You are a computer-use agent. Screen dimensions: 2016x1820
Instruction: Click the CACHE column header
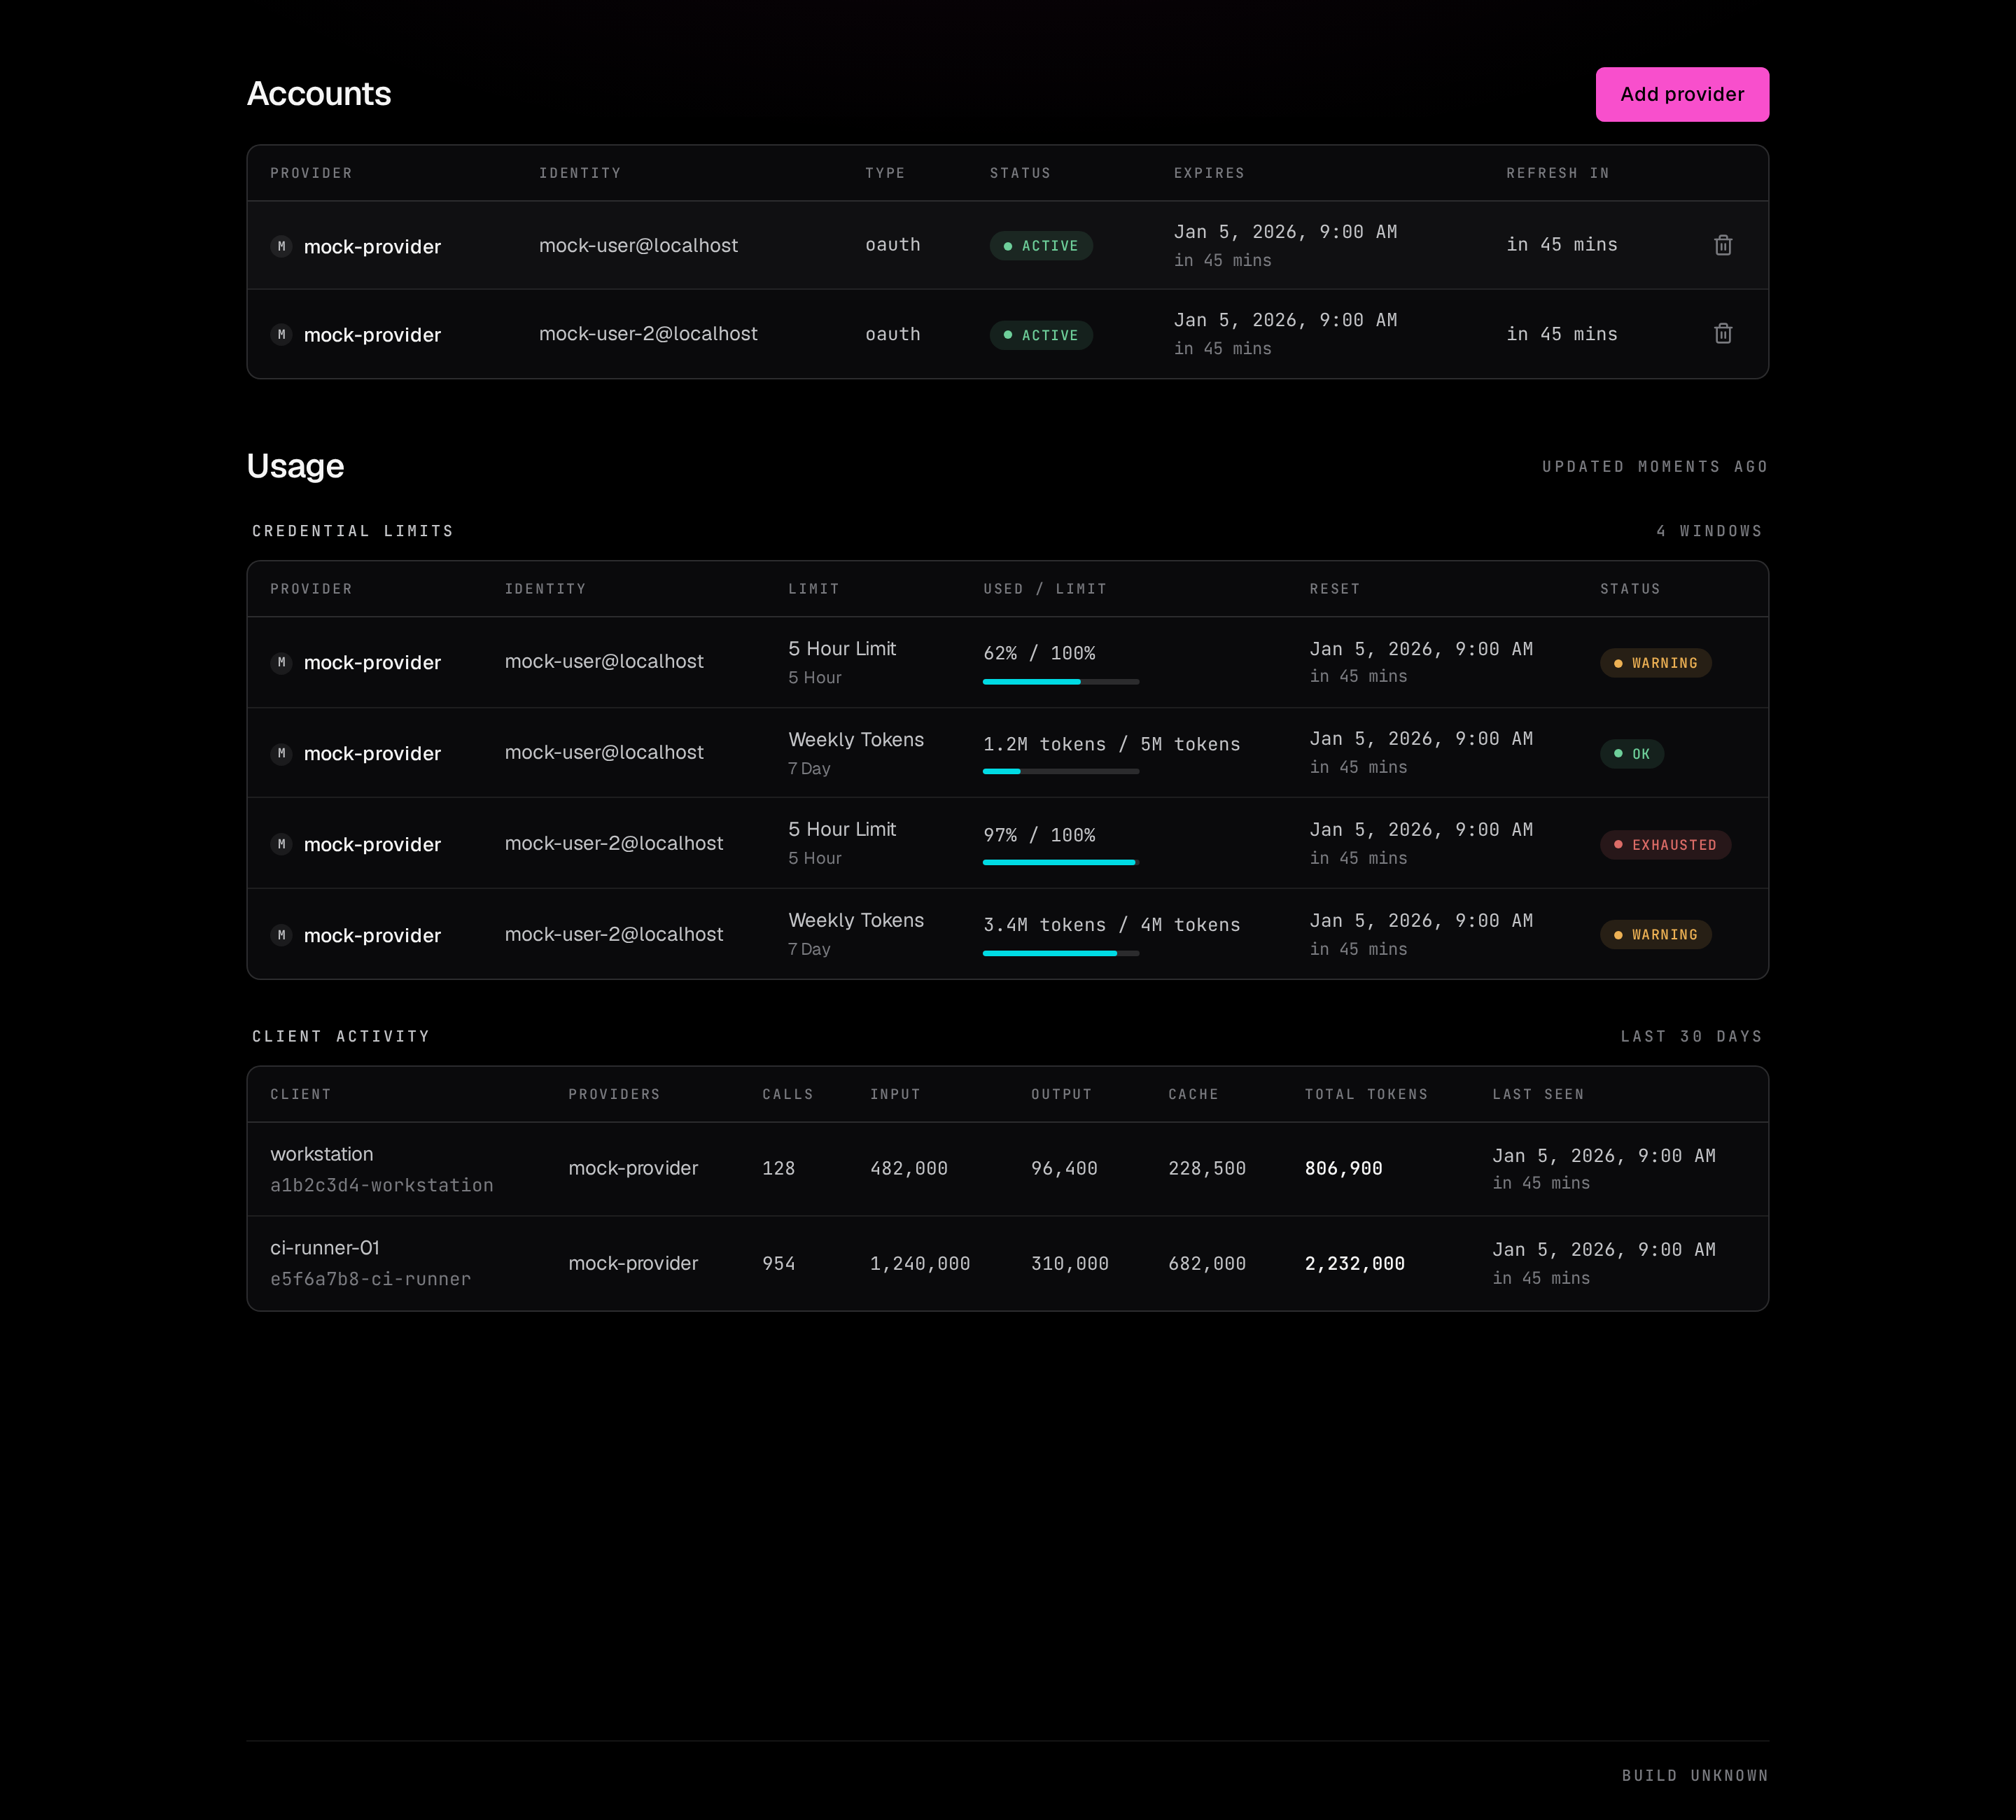click(x=1193, y=1094)
